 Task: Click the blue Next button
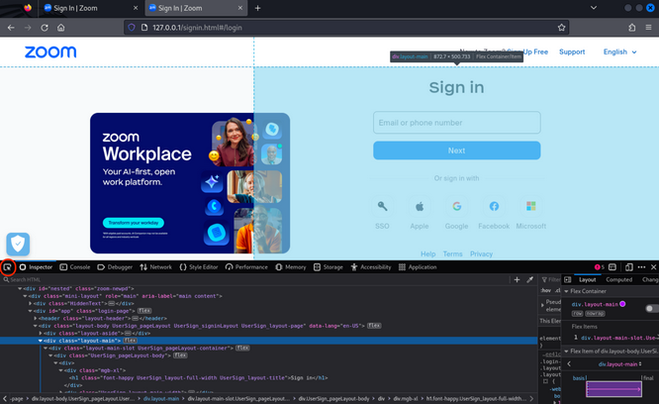[457, 151]
